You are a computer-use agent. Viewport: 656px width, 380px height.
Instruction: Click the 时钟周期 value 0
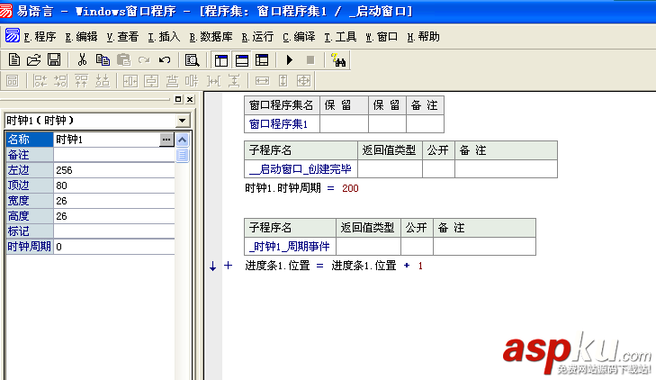(113, 247)
